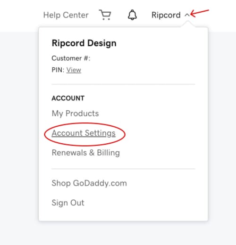Open the Help Center link

pos(66,15)
